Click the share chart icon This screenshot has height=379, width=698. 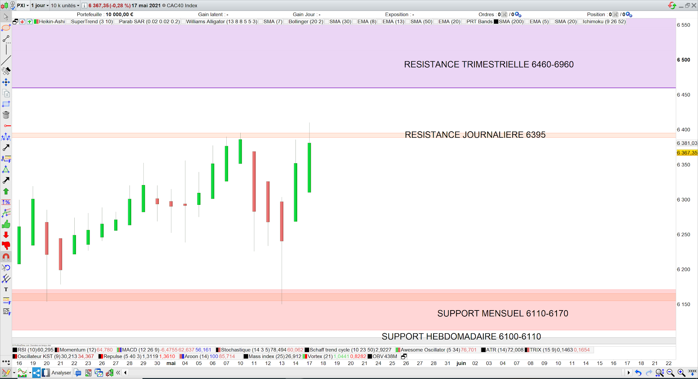point(36,373)
